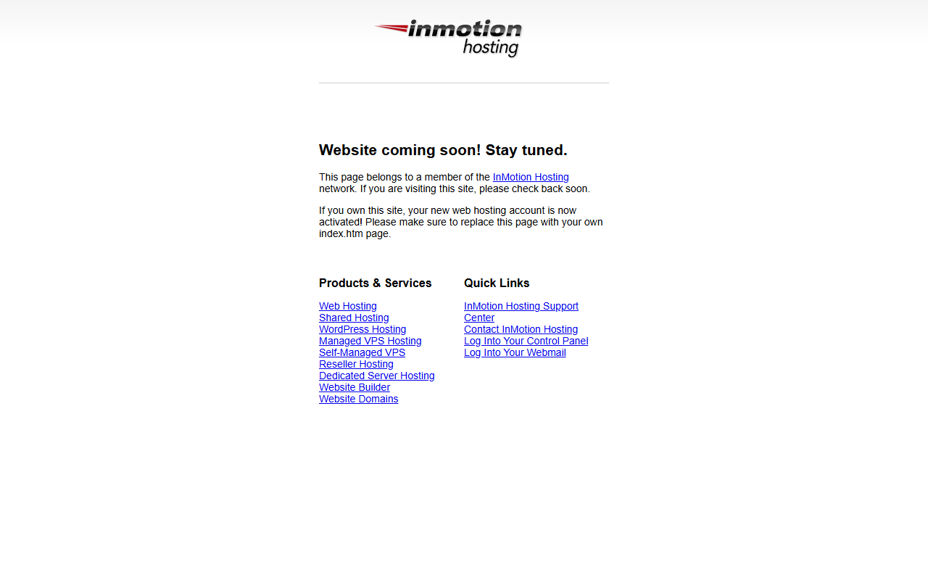Select Managed VPS Hosting link
Screen dimensions: 928x580
pyautogui.click(x=370, y=341)
